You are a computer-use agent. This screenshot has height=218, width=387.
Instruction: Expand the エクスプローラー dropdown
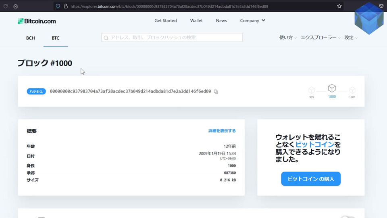(320, 38)
